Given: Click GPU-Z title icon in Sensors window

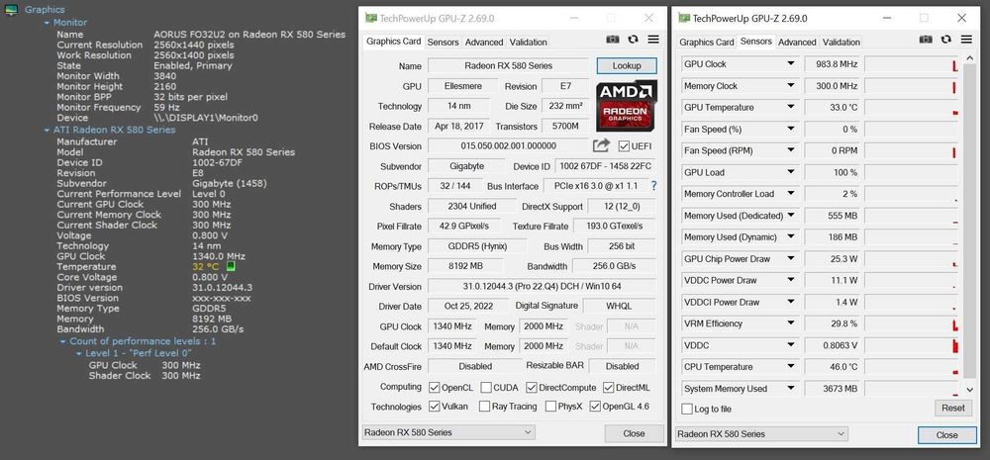Looking at the screenshot, I should pos(684,18).
